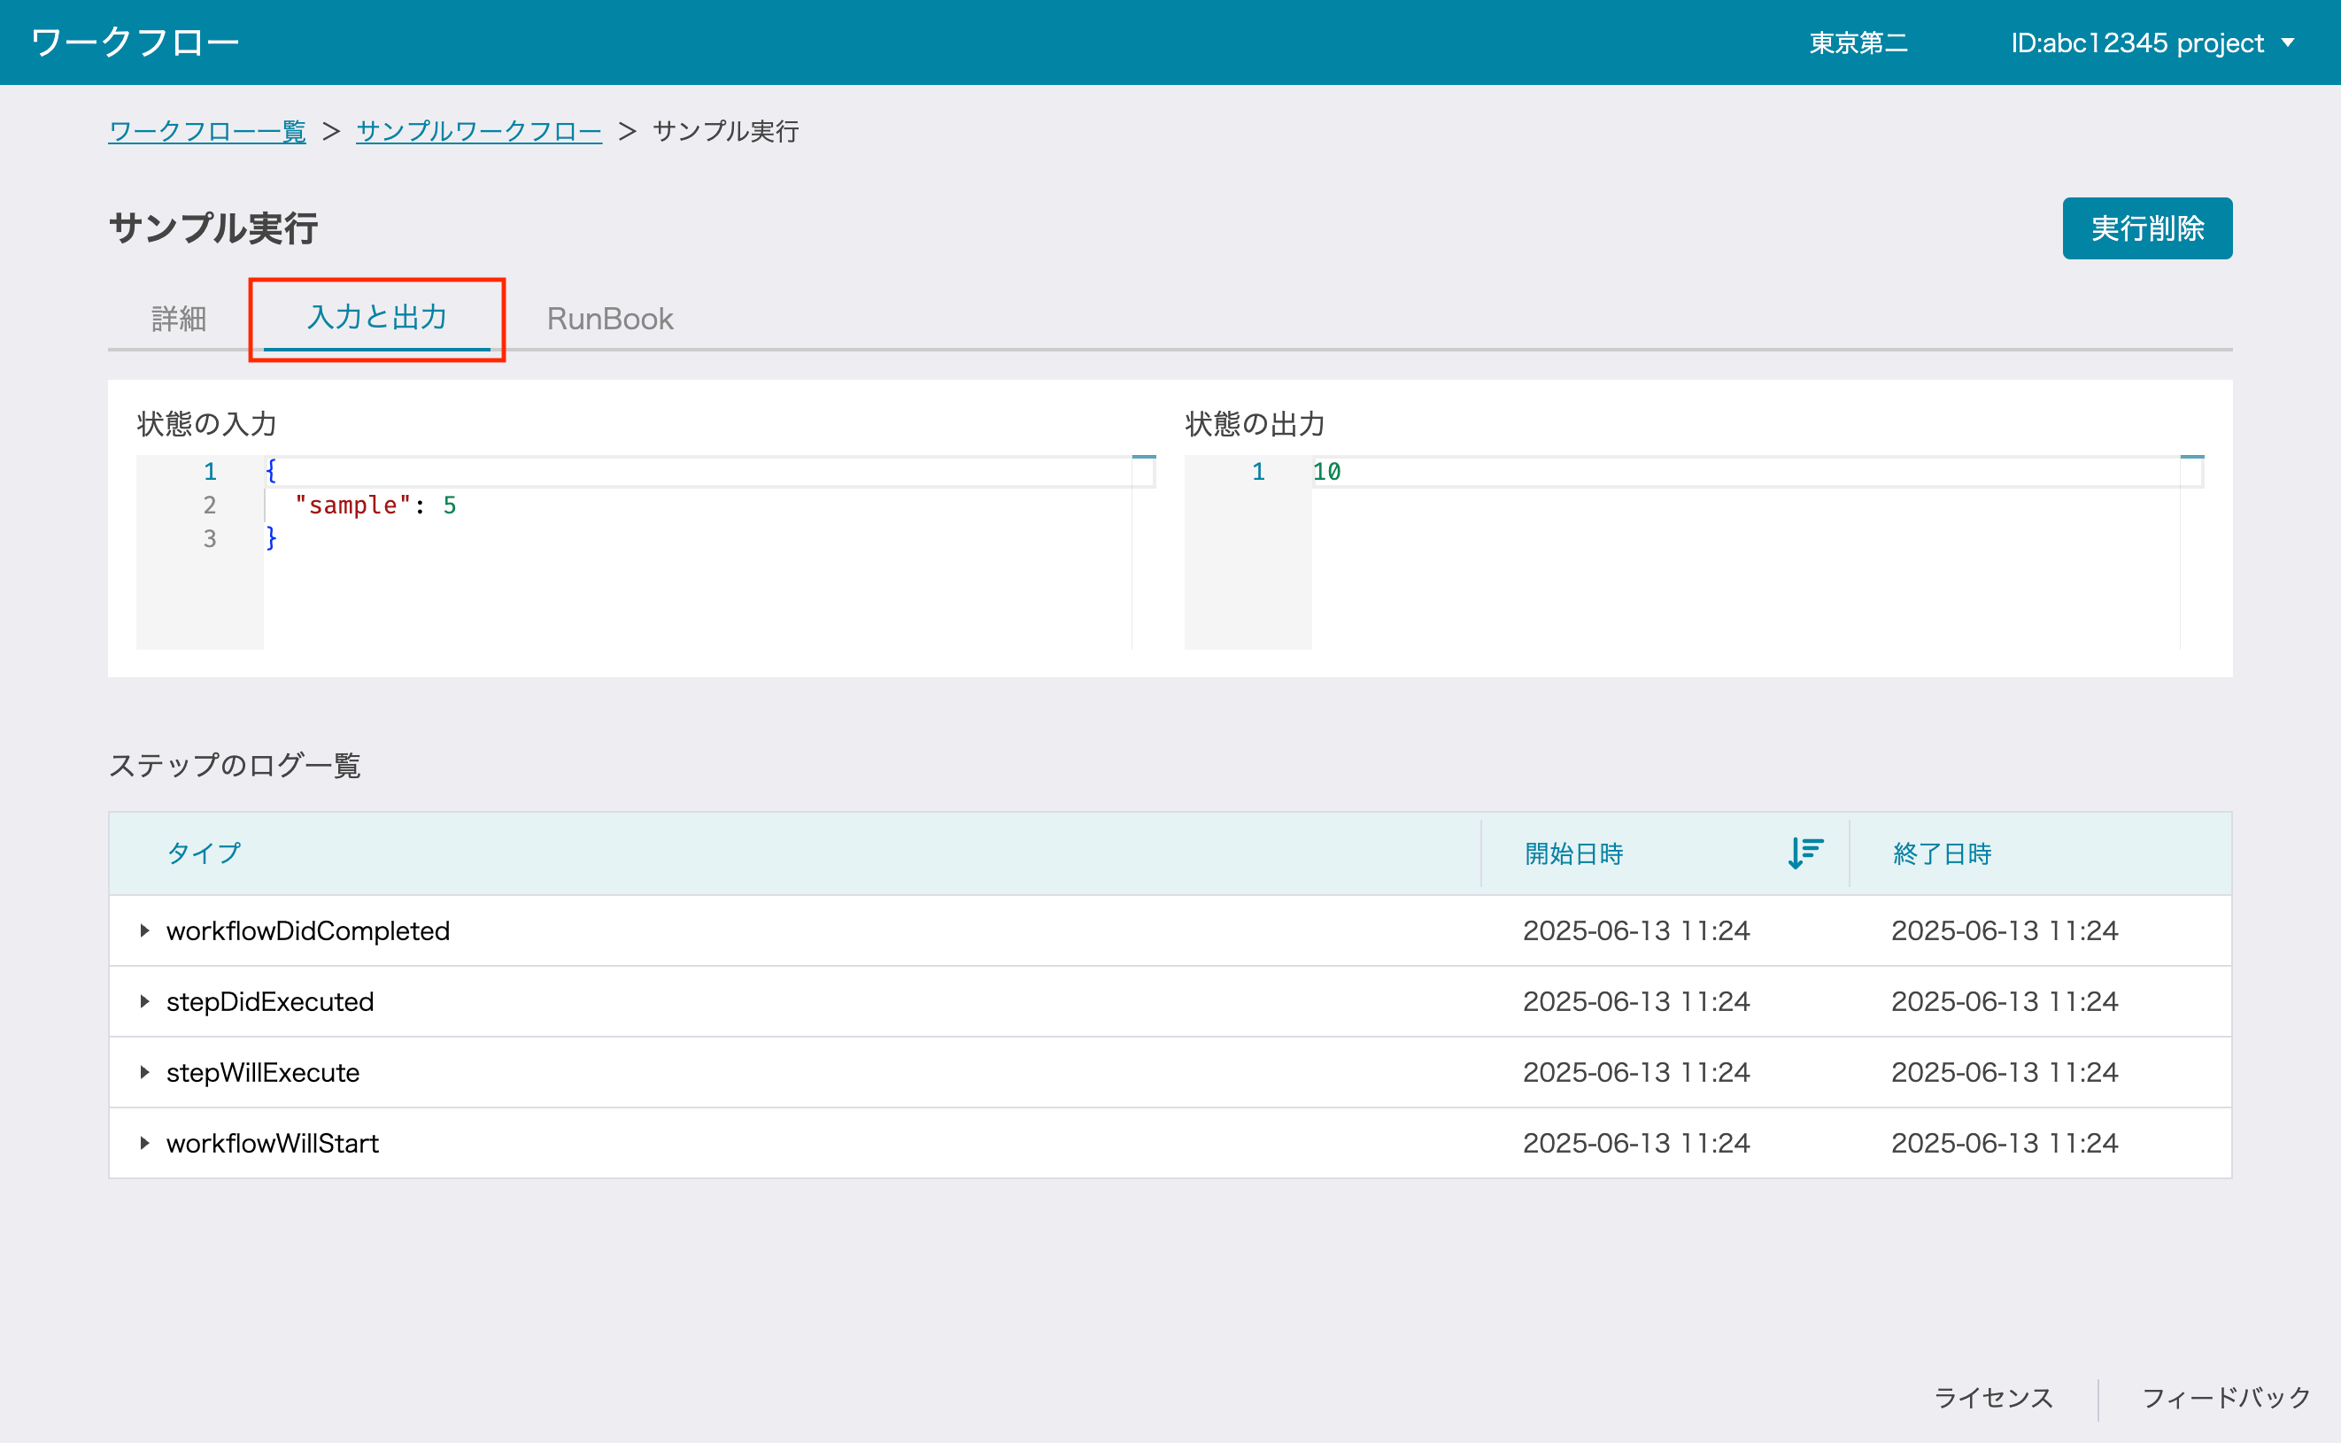
Task: Click the start date of stepWillExecute row
Action: click(x=1635, y=1072)
